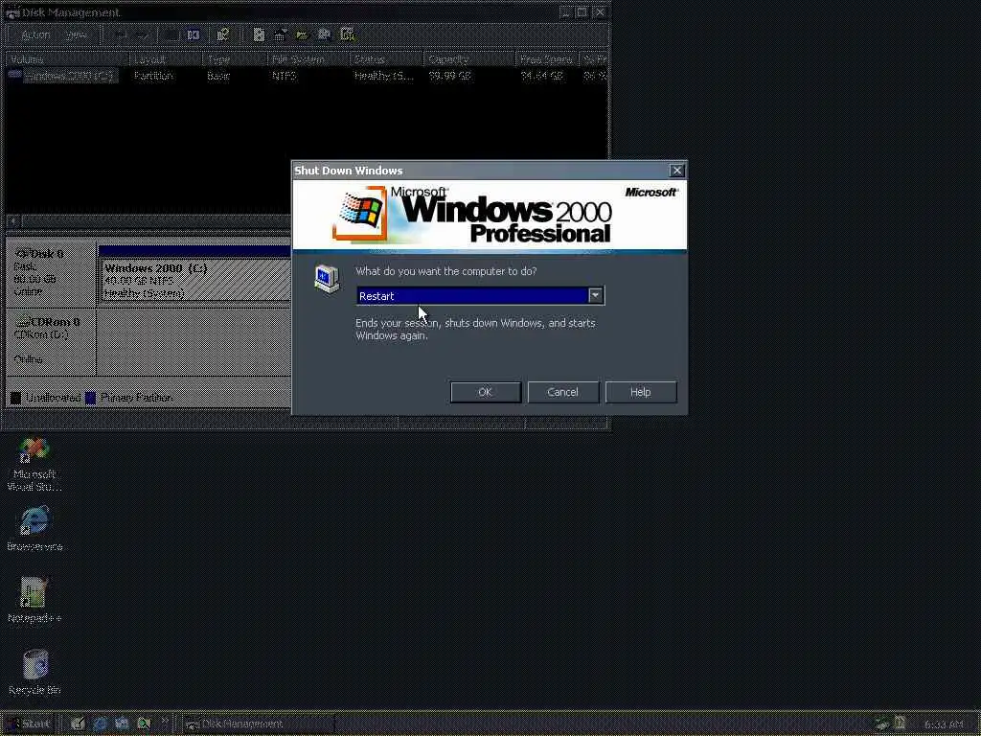Sort by the Capacity column header
Screen dimensions: 981x736
(469, 59)
